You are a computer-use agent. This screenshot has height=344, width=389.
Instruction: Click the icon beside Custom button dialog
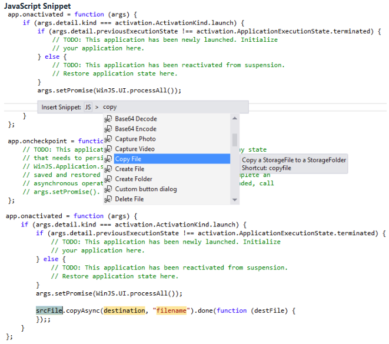click(108, 189)
